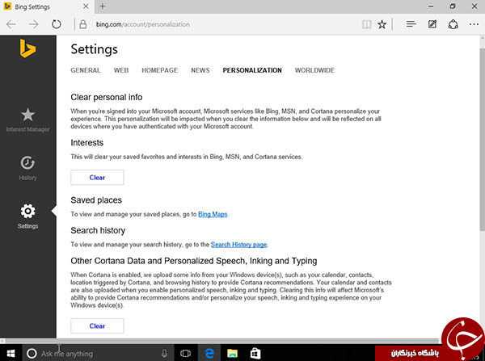This screenshot has height=361, width=485.
Task: Click the 'Interests' heading
Action: [x=87, y=142]
